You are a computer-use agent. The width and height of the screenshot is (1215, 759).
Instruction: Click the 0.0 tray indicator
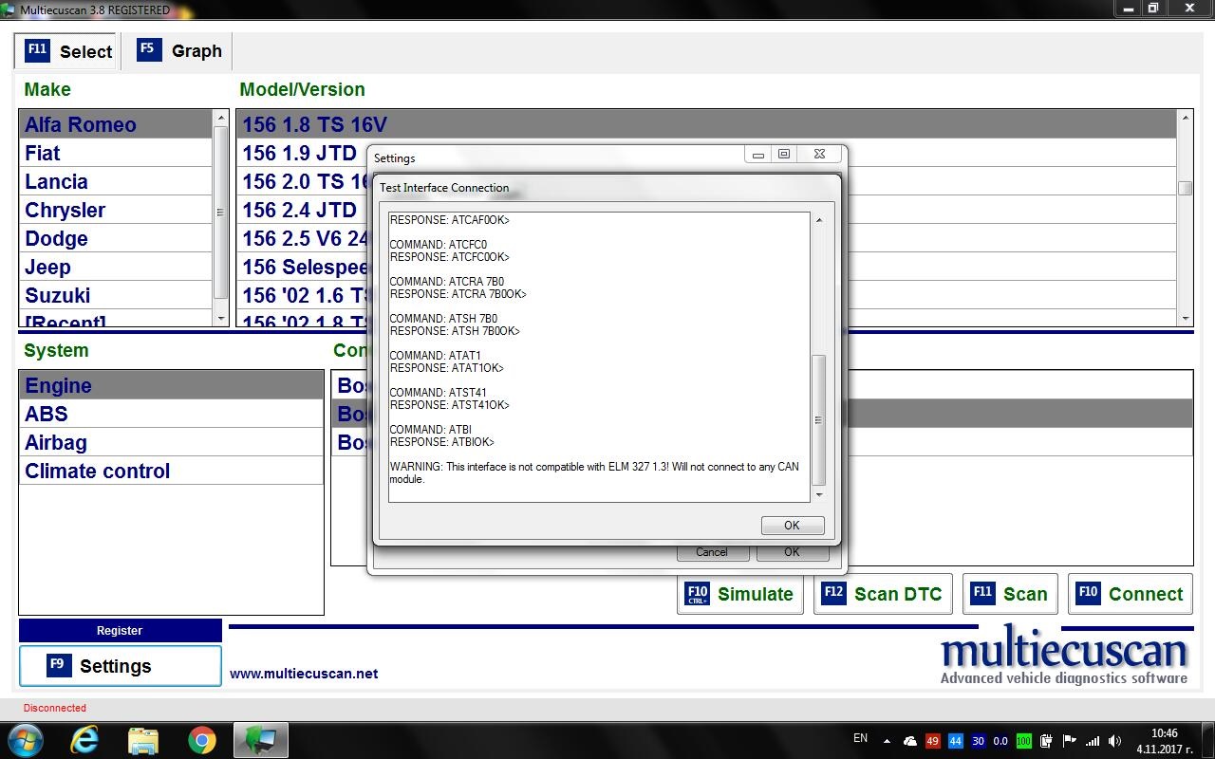click(x=1000, y=741)
